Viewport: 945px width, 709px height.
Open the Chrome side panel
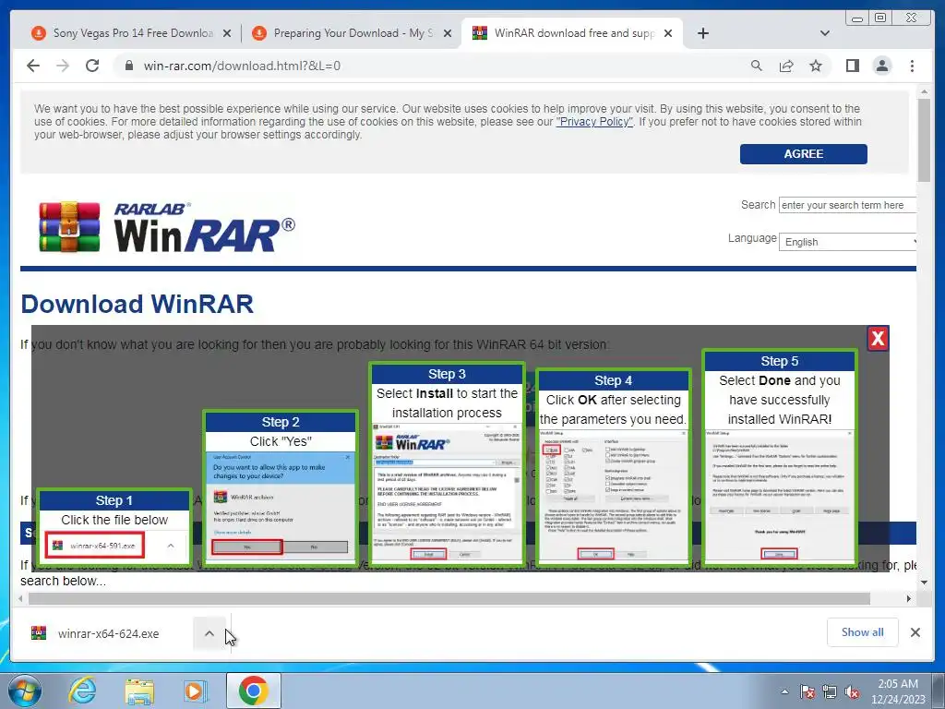(852, 66)
